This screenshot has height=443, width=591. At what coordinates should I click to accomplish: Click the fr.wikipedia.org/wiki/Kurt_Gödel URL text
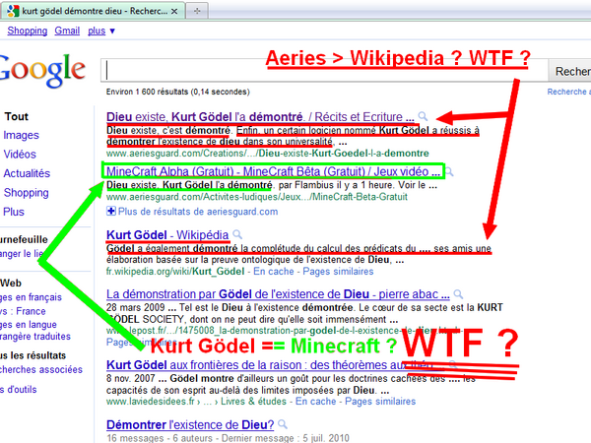coord(175,272)
